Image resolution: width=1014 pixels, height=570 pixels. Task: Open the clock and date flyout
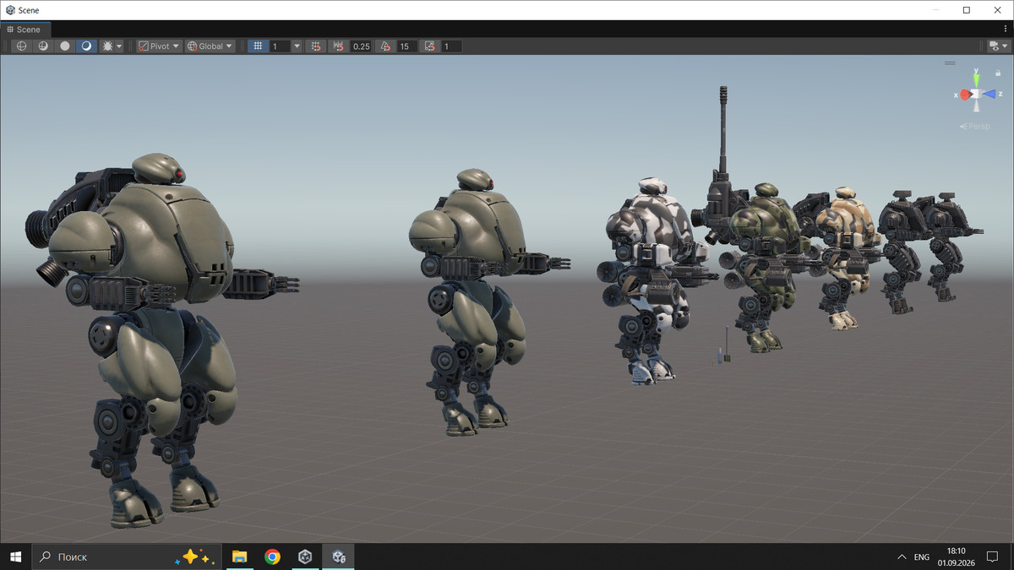(956, 556)
